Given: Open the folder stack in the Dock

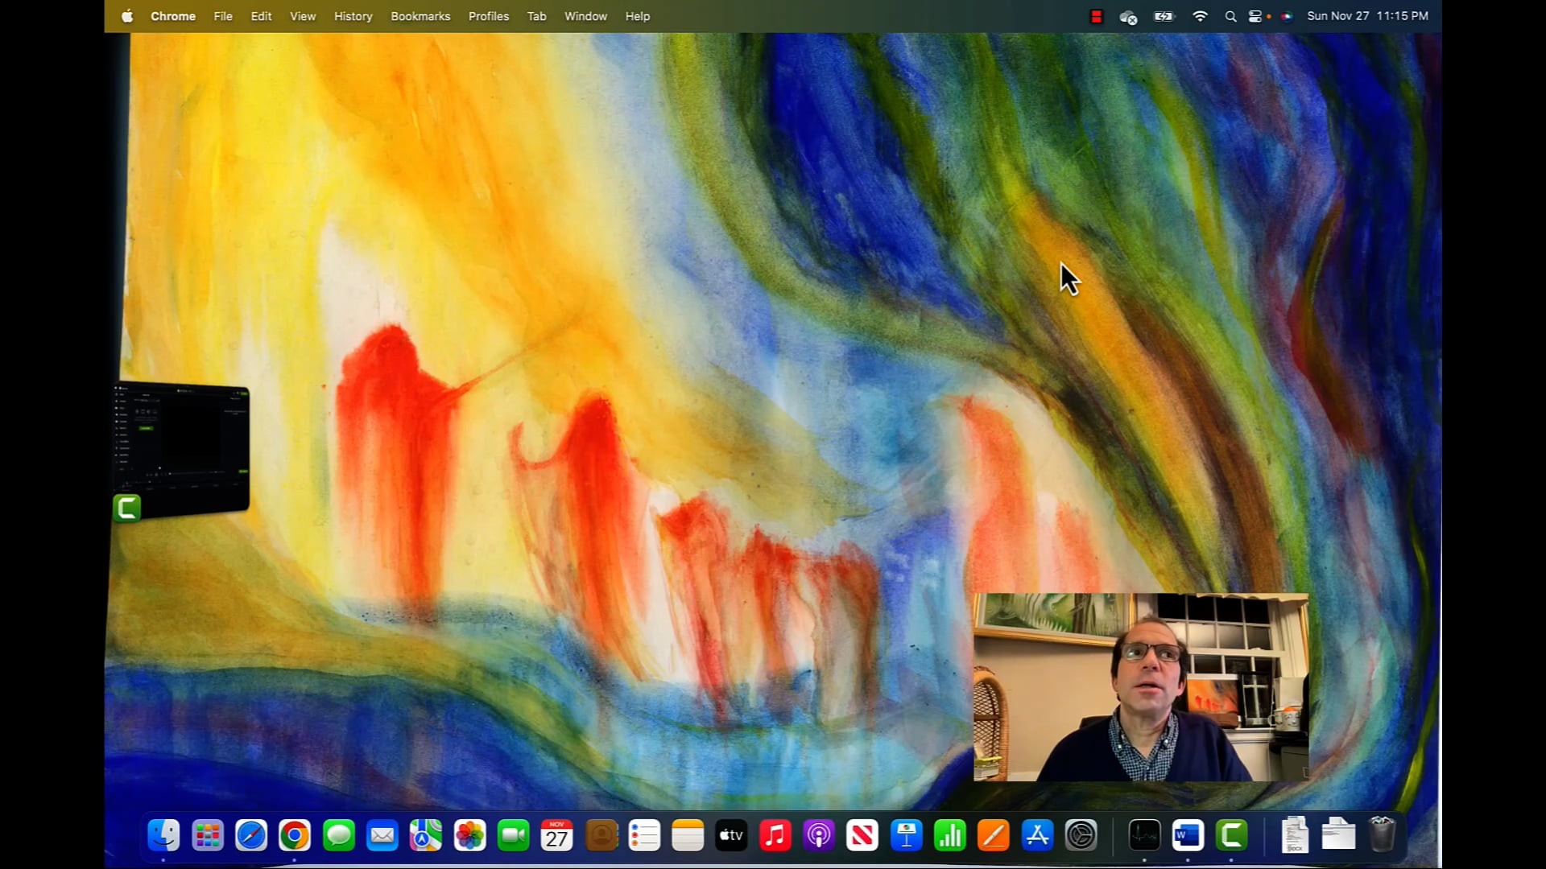Looking at the screenshot, I should point(1338,834).
